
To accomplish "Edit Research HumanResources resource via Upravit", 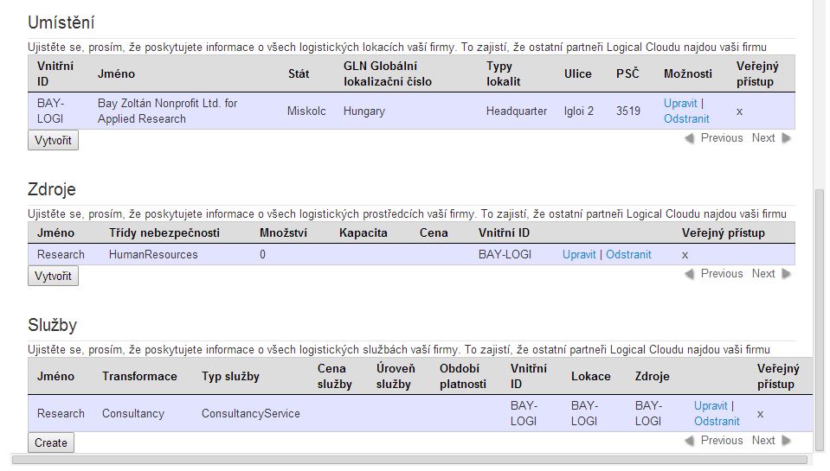I will 579,255.
